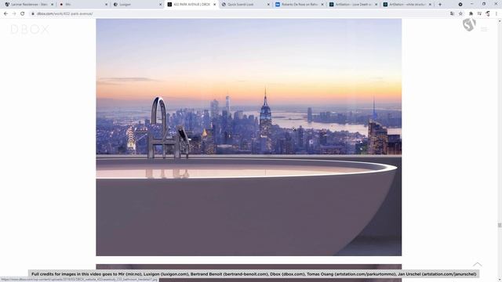The image size is (502, 282).
Task: Click the bathtub skyline render image
Action: [249, 137]
